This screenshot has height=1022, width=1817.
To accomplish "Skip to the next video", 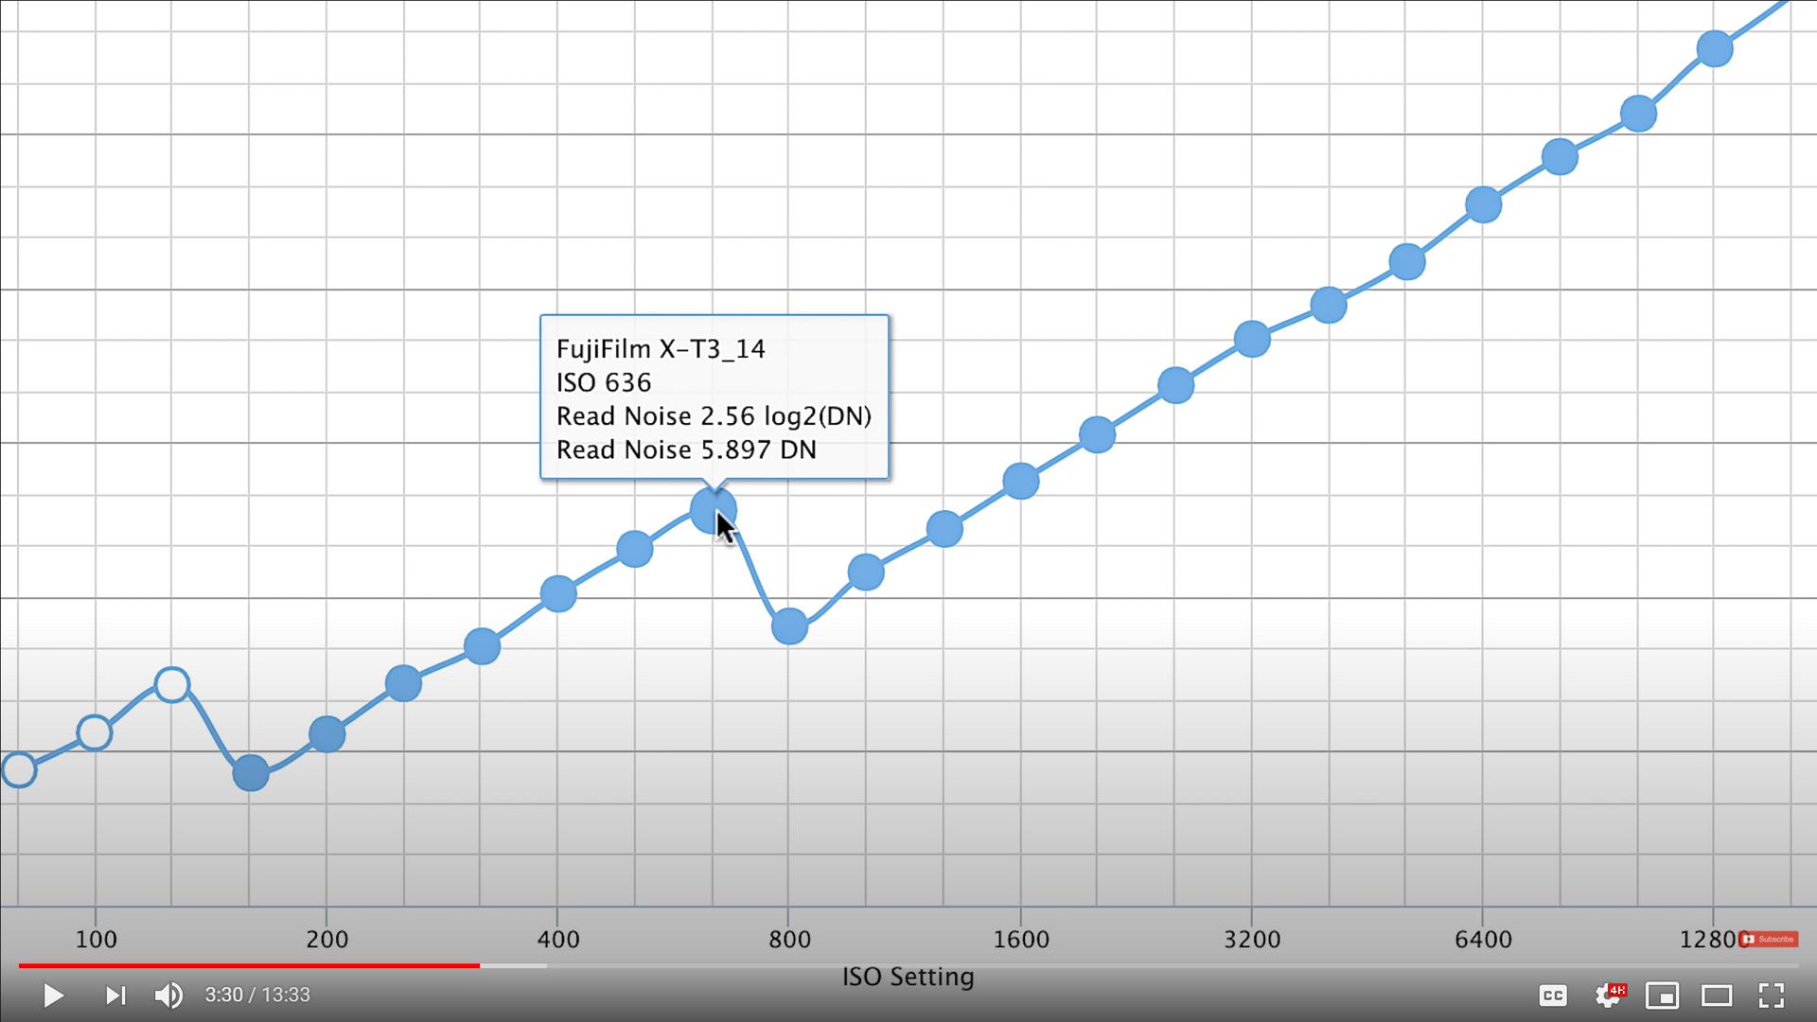I will click(115, 995).
